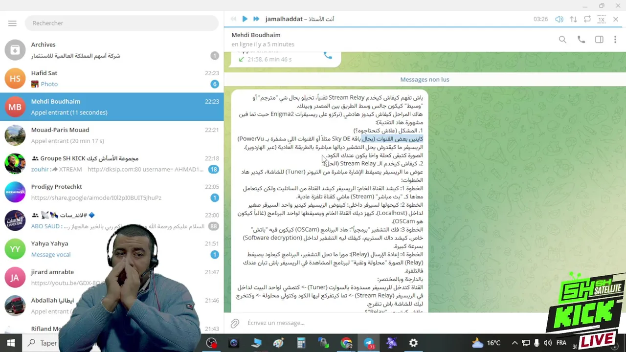Image resolution: width=626 pixels, height=352 pixels.
Task: Mute the audio player volume
Action: [x=559, y=19]
